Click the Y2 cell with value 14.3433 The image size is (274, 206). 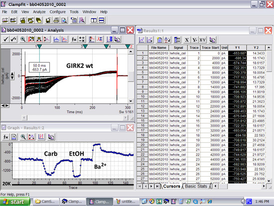click(x=256, y=53)
